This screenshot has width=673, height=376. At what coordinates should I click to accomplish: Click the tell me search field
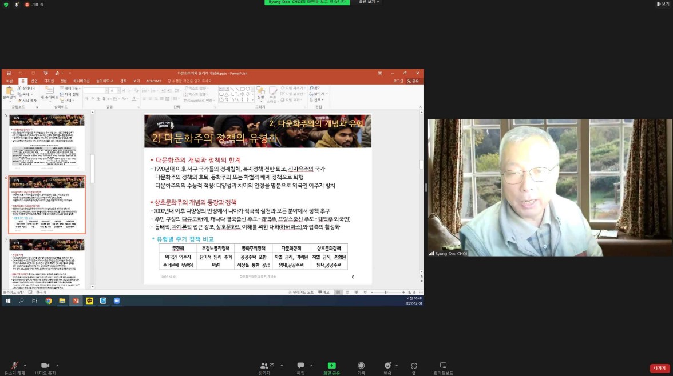(x=190, y=81)
